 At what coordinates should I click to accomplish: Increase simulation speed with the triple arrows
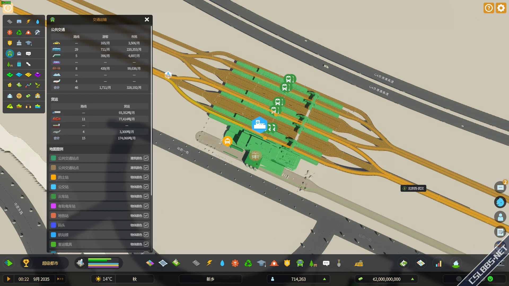(60, 279)
